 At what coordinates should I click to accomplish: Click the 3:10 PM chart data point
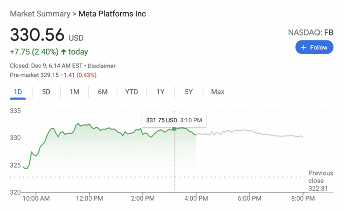coord(174,129)
